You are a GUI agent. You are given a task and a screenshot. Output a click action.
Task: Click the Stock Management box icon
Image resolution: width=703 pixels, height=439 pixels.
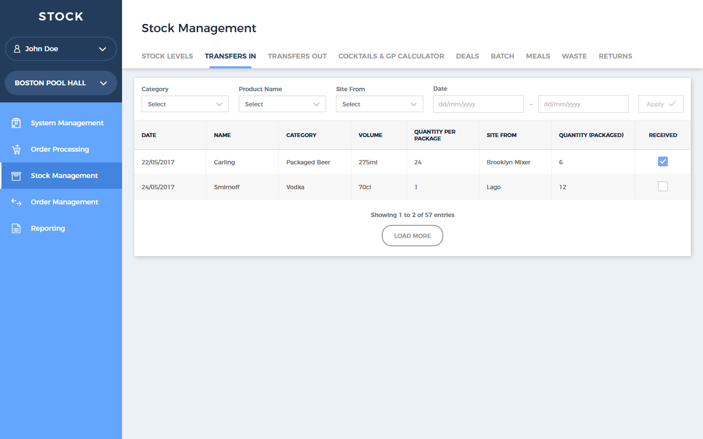(16, 176)
